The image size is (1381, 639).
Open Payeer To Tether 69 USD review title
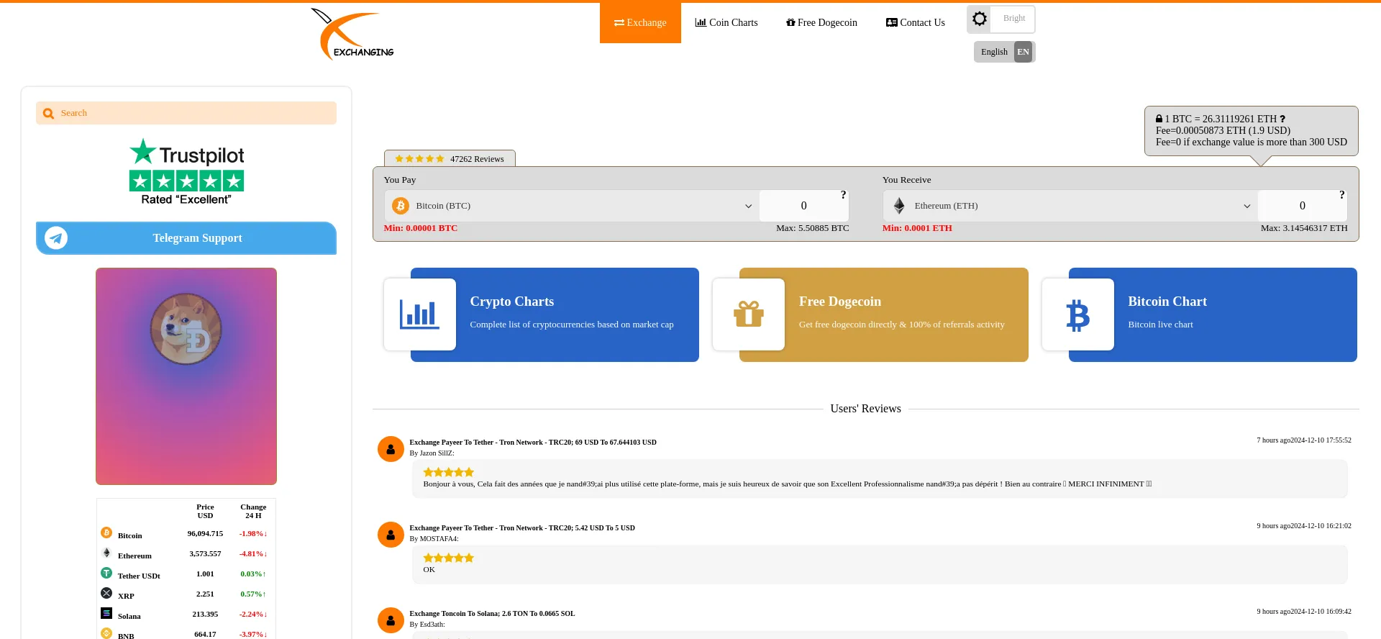click(533, 443)
